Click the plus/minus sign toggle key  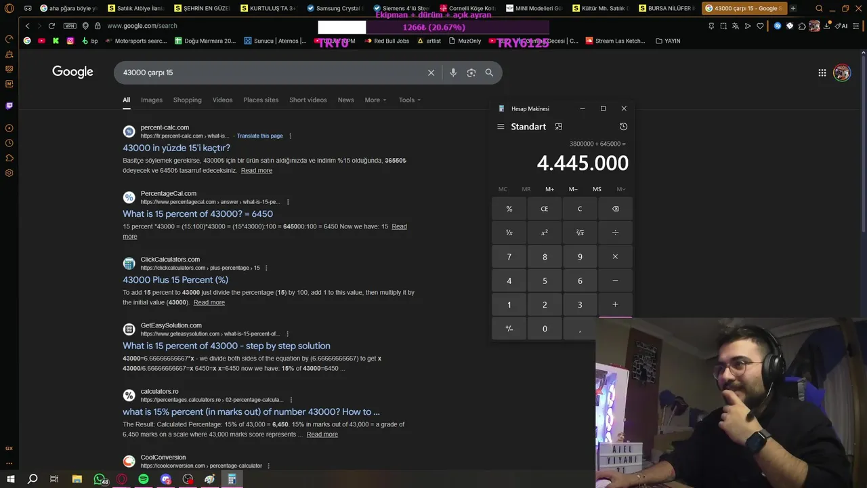pyautogui.click(x=509, y=329)
